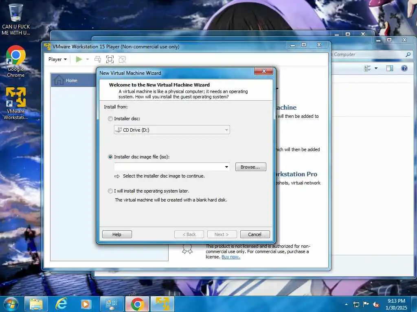Viewport: 417px width, 312px height.
Task: Click the blue help icon in Explorer window
Action: pyautogui.click(x=404, y=68)
